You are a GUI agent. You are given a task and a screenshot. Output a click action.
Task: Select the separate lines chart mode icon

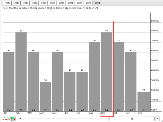[x=5, y=118]
